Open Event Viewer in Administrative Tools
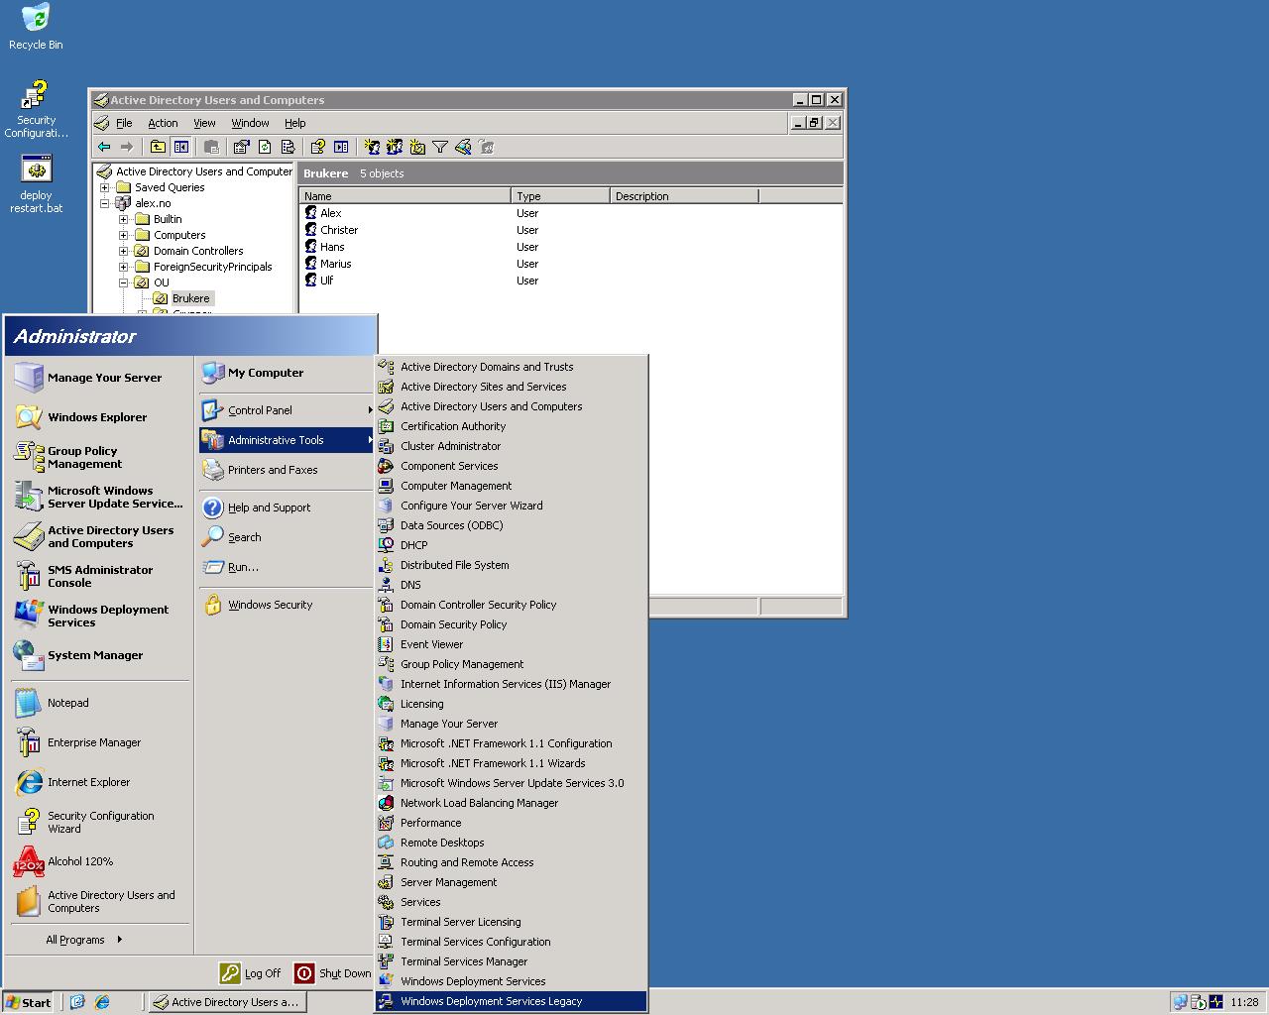 pyautogui.click(x=512, y=644)
